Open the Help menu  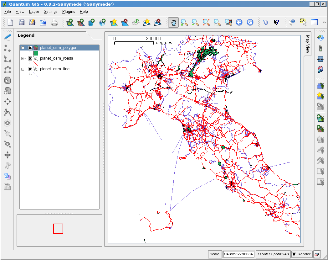click(x=84, y=12)
